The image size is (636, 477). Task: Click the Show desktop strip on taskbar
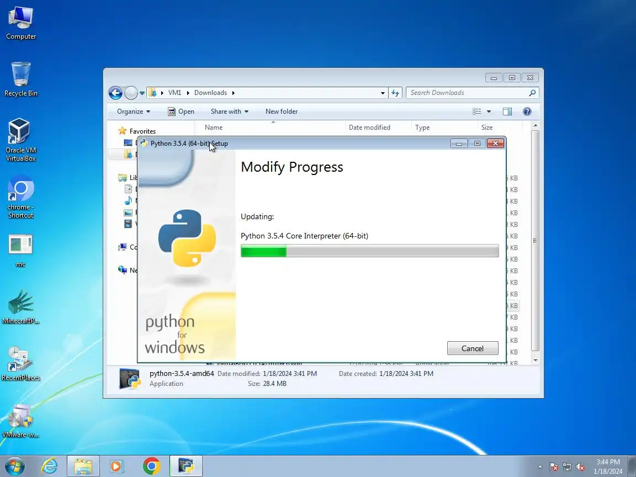(x=632, y=466)
